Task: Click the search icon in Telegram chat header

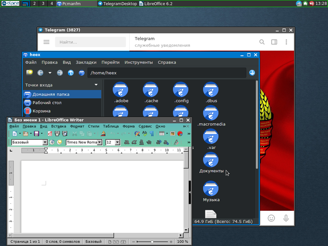Action: 262,42
